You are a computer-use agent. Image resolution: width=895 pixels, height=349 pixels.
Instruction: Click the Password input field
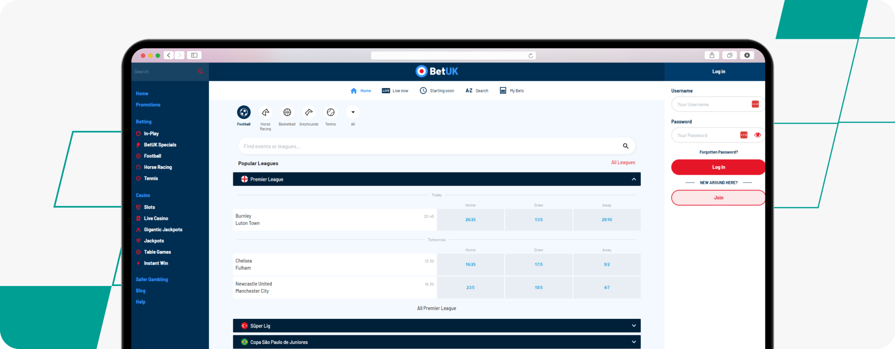[718, 135]
